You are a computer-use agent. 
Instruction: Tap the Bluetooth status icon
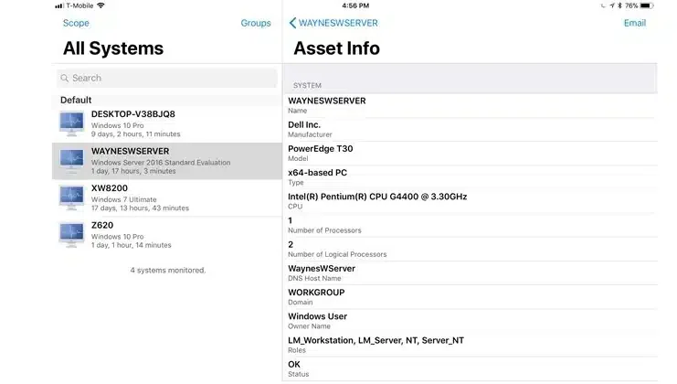point(619,5)
